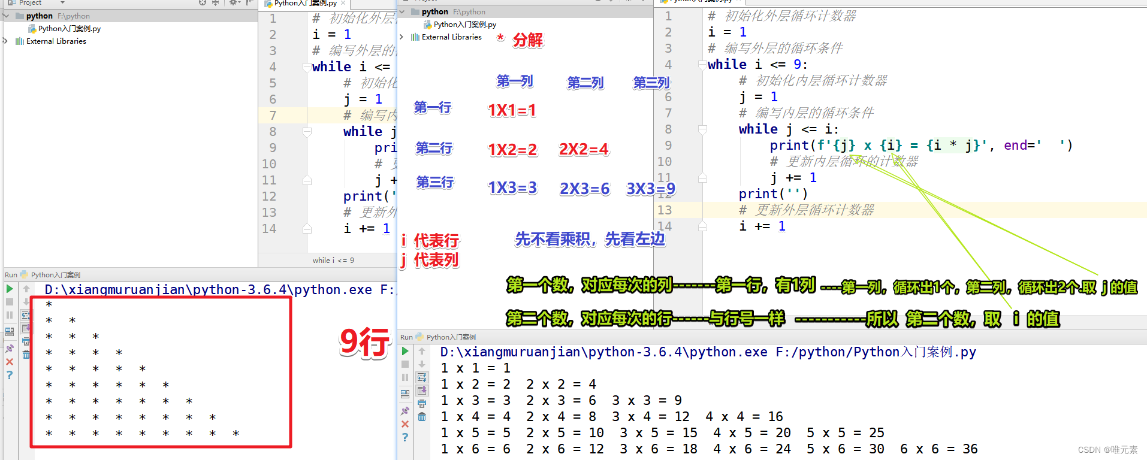1147x460 pixels.
Task: Stop the process in right Run panel
Action: pyautogui.click(x=405, y=364)
